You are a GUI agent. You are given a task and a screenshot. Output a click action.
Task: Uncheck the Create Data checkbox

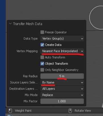click(42, 45)
